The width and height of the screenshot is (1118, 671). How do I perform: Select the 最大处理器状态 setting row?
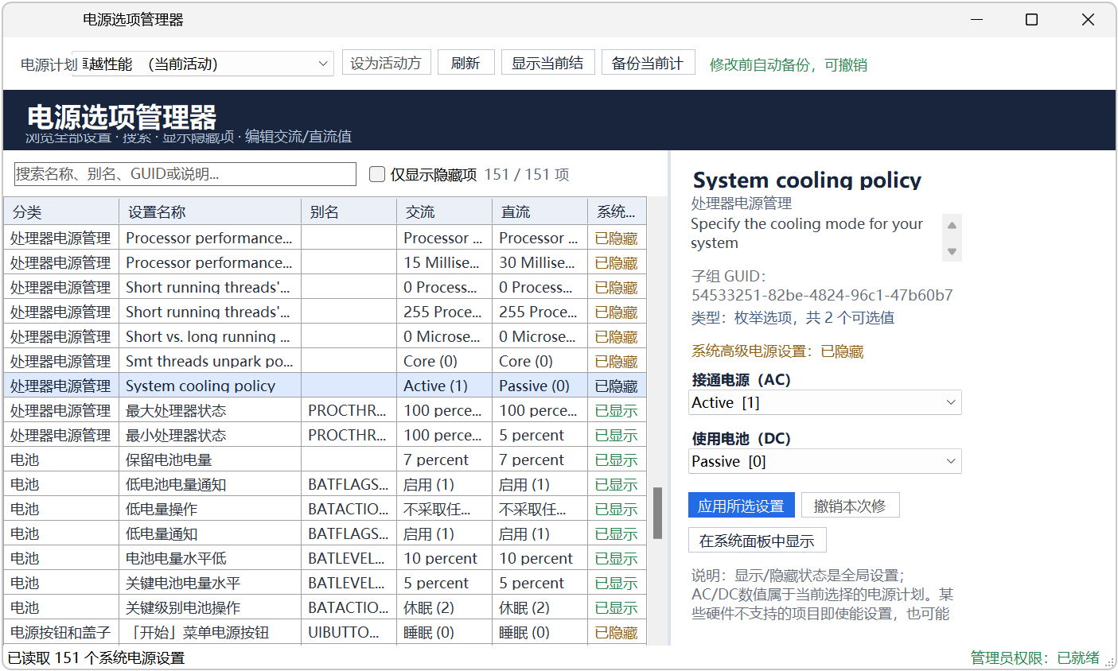(x=325, y=410)
